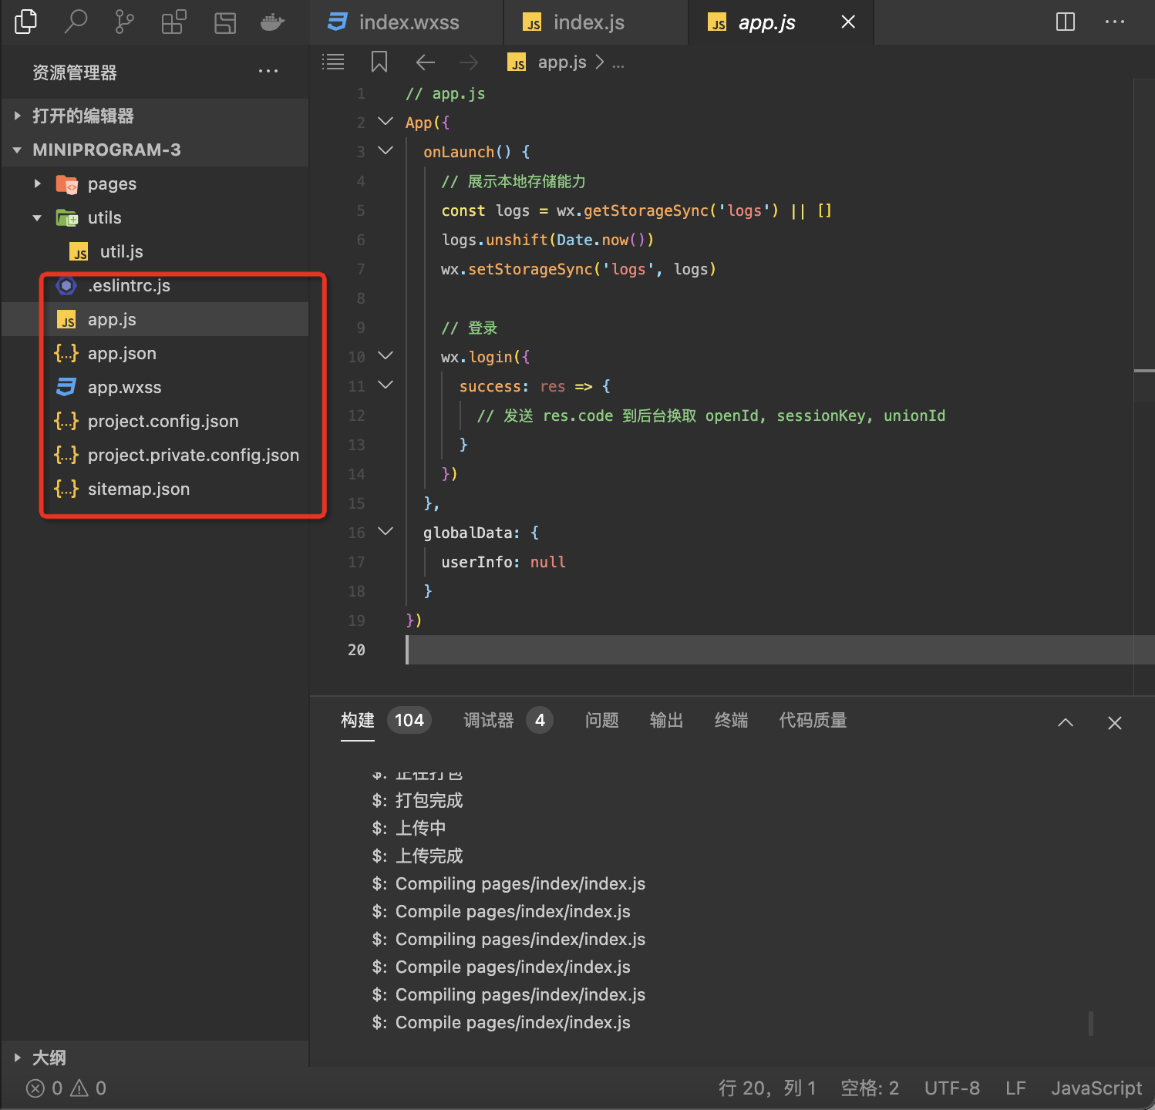The width and height of the screenshot is (1155, 1110).
Task: Click the 空格: 2 indentation setting
Action: tap(870, 1088)
